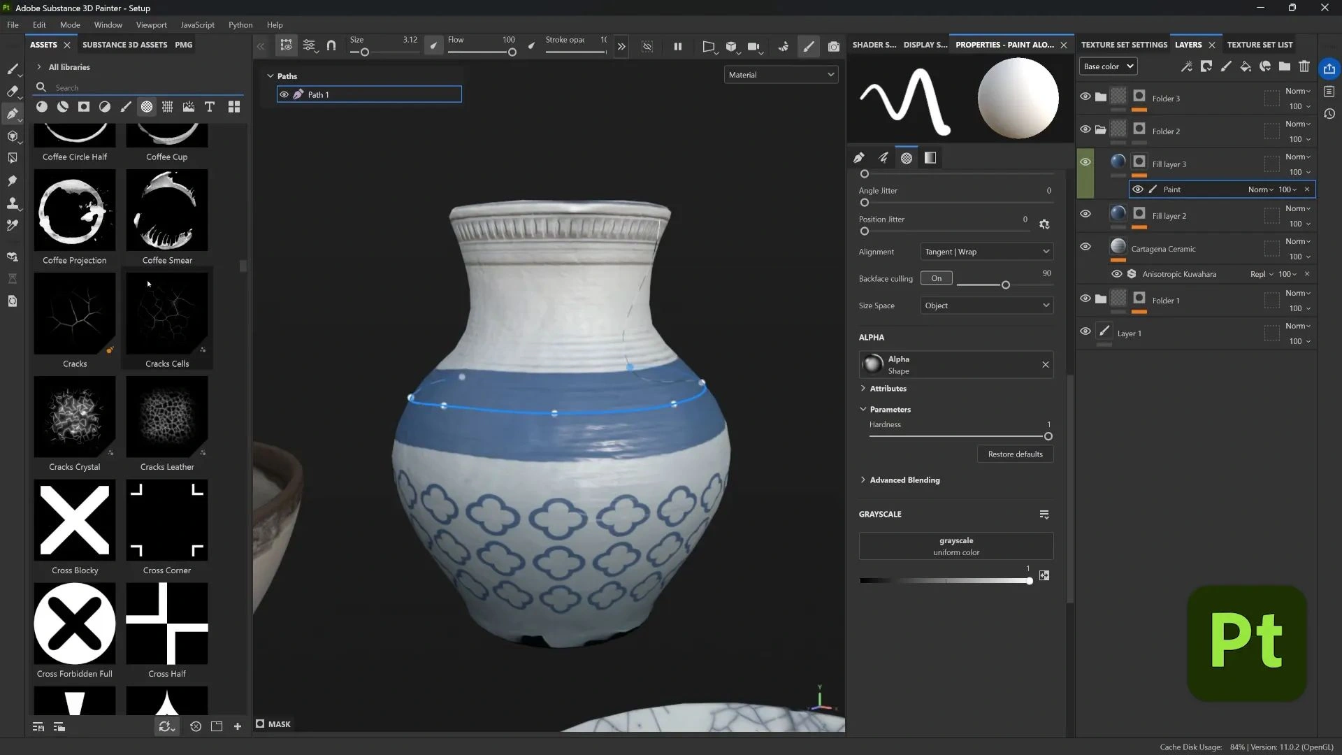Open the alpha properties tab icon
The image size is (1342, 755).
click(907, 158)
